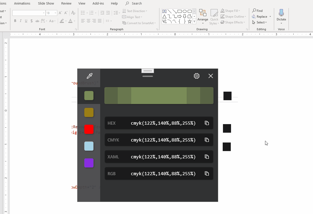Select the Isosceles Triangle shape

(x=164, y=17)
